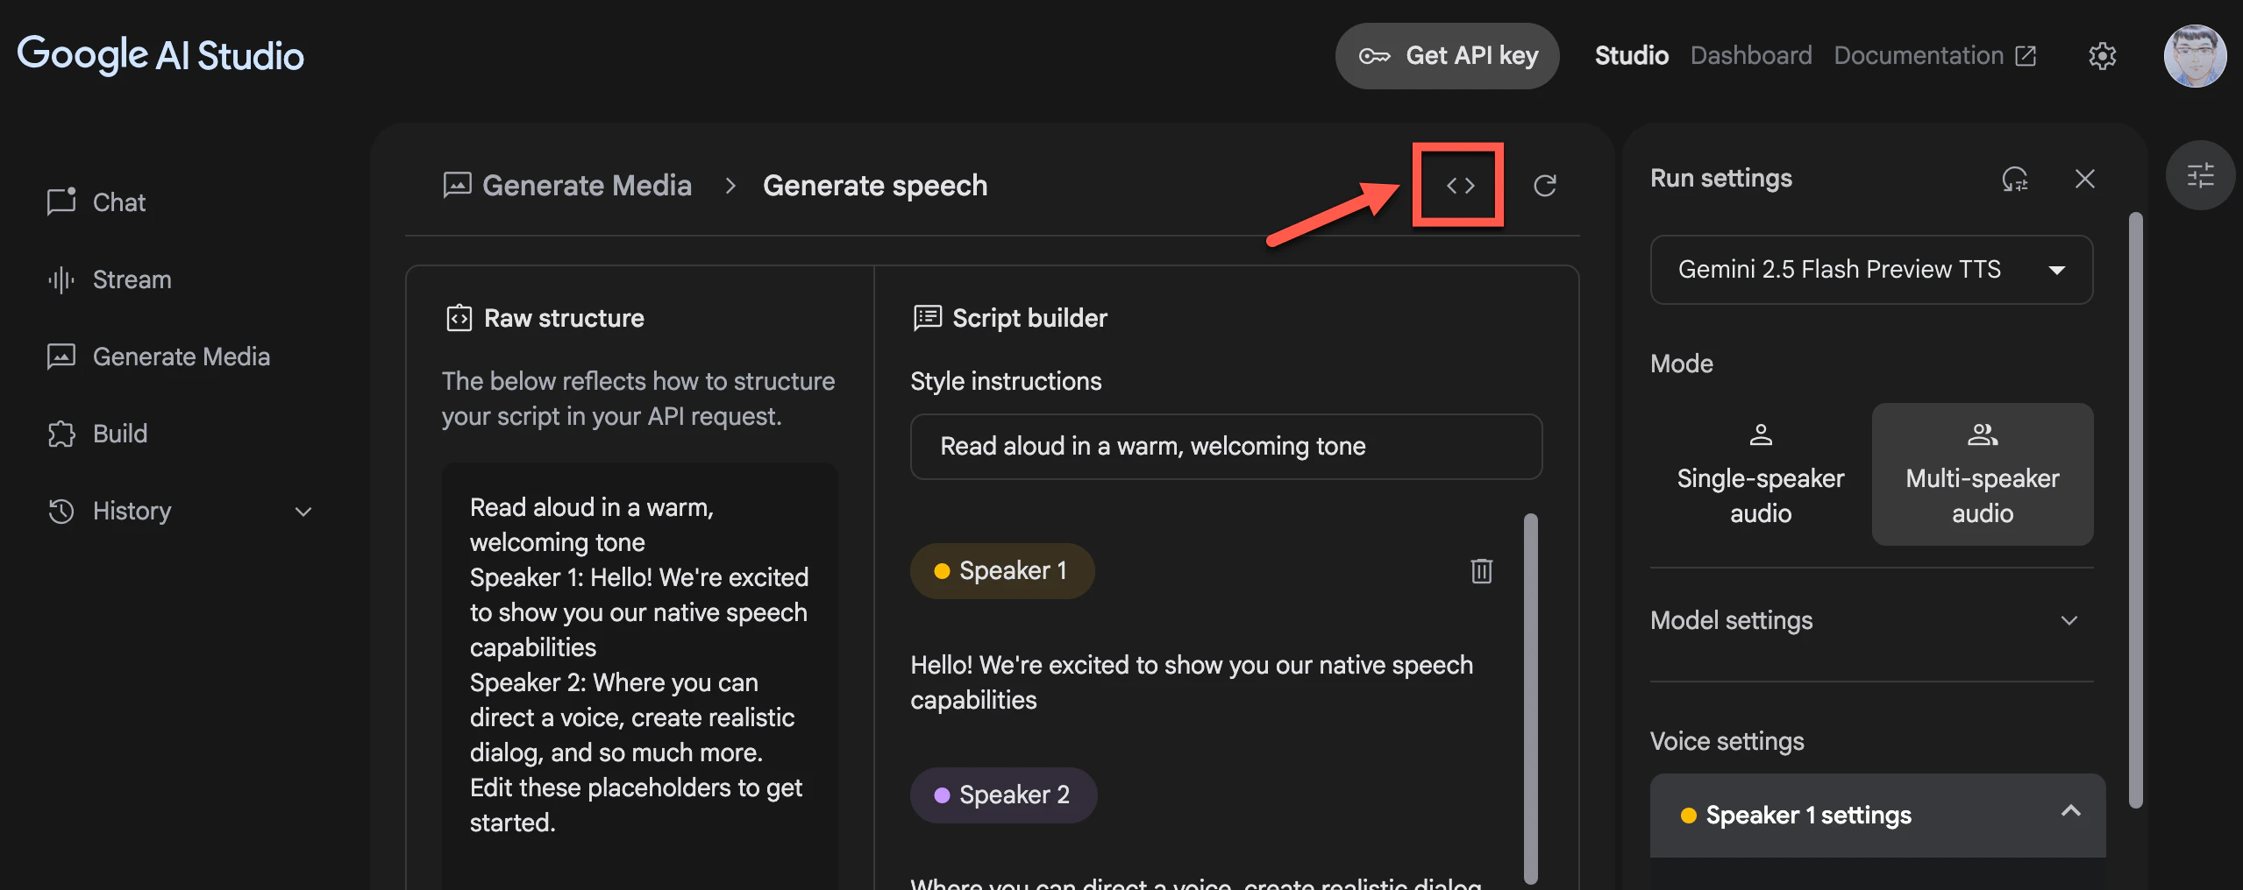Close the Run settings panel
2243x890 pixels.
pyautogui.click(x=2085, y=179)
